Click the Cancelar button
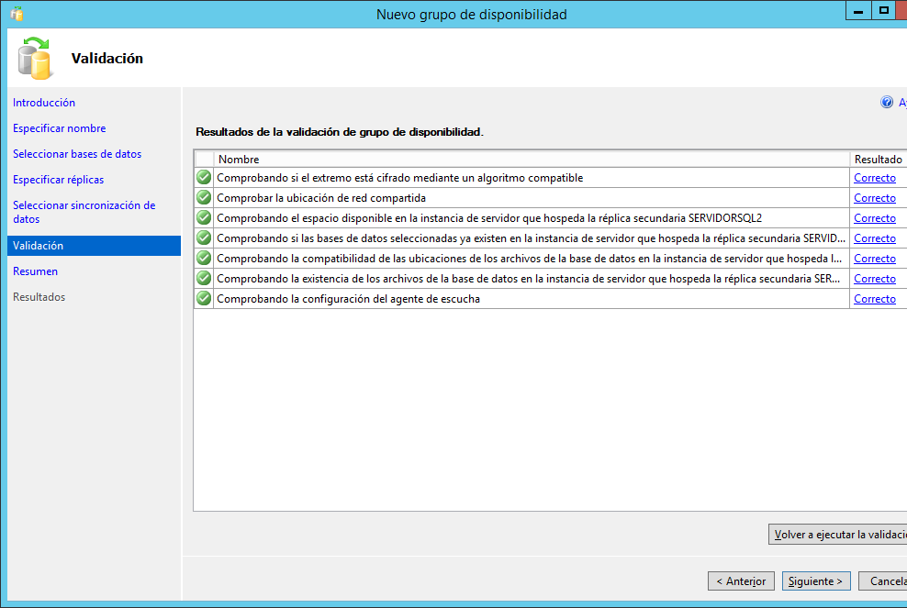This screenshot has width=907, height=608. click(884, 580)
